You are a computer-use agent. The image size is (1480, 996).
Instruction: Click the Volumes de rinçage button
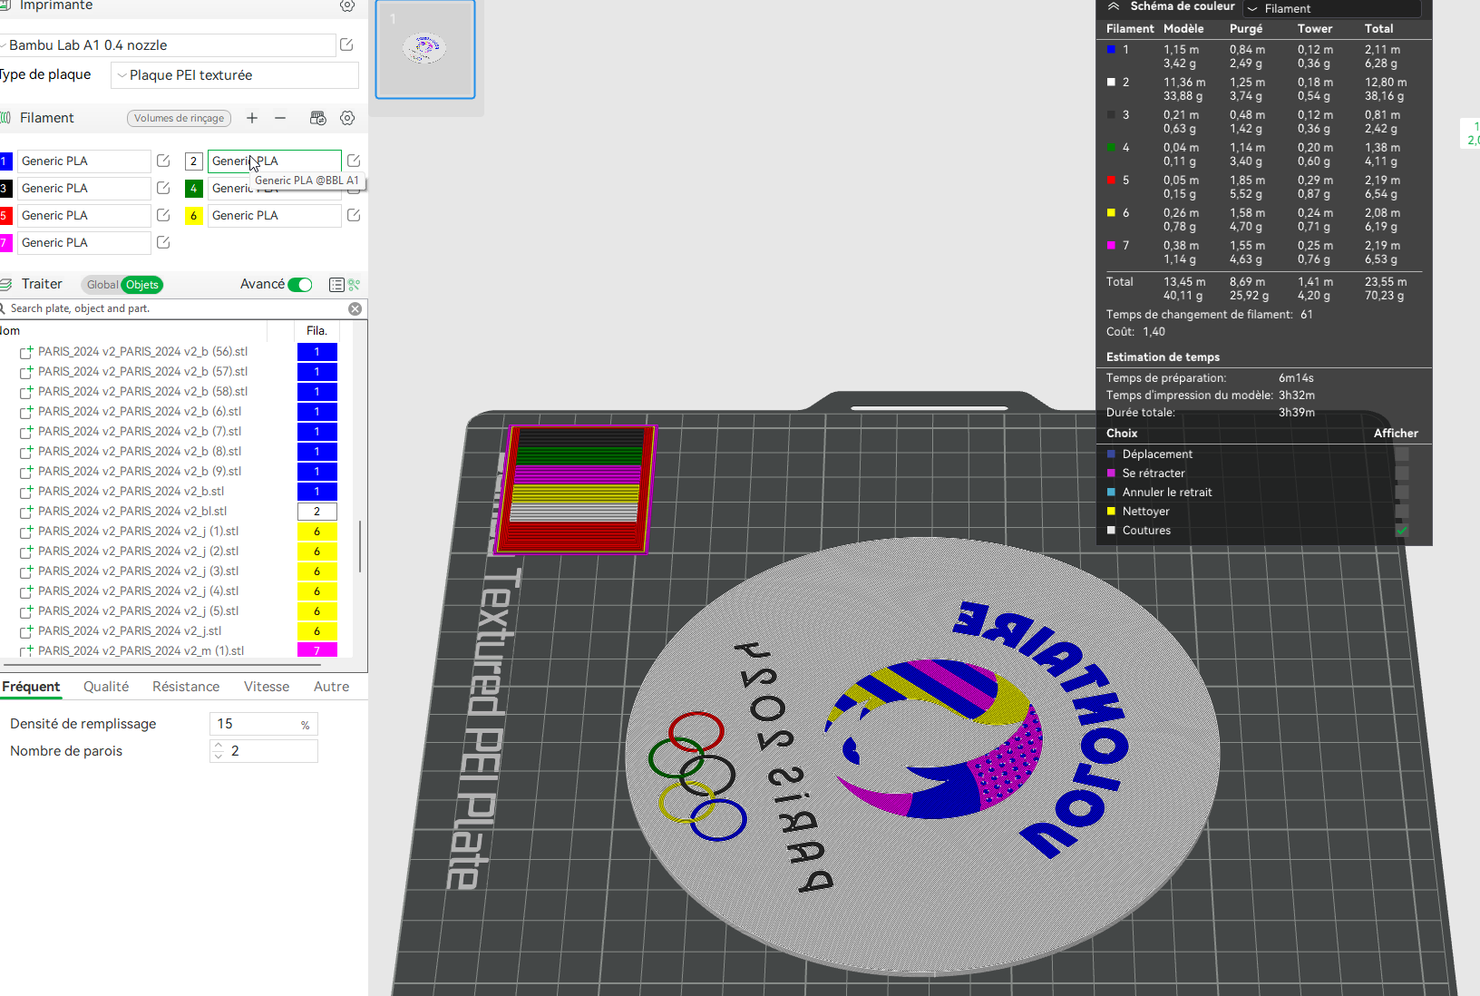pyautogui.click(x=180, y=118)
